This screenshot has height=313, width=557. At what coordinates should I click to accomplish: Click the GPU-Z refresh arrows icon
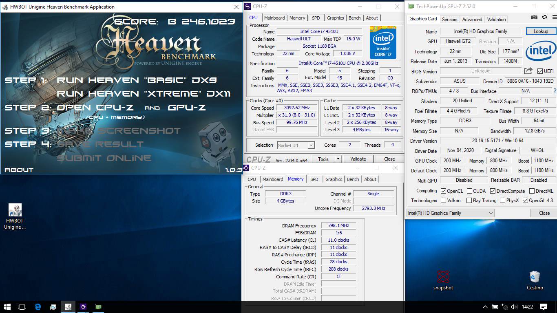tap(544, 18)
